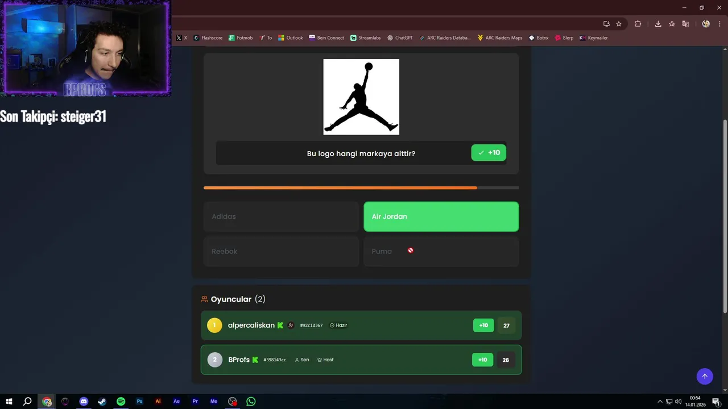Show hidden system tray icons
Screen dimensions: 728x409
660,401
